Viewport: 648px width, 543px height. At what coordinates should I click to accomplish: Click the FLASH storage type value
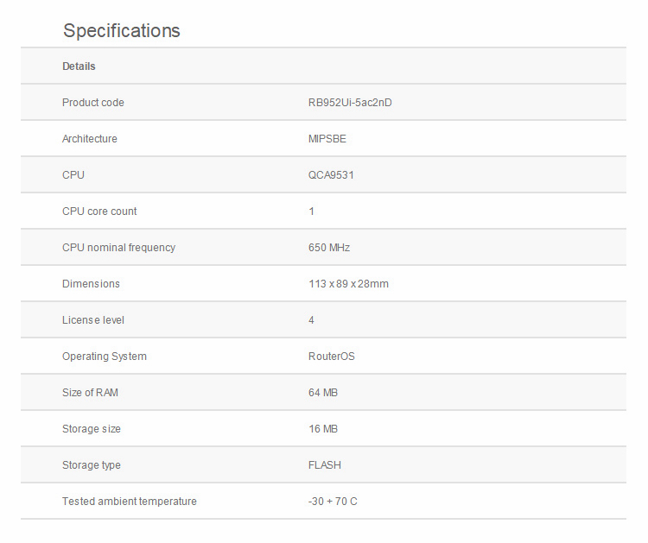[325, 465]
